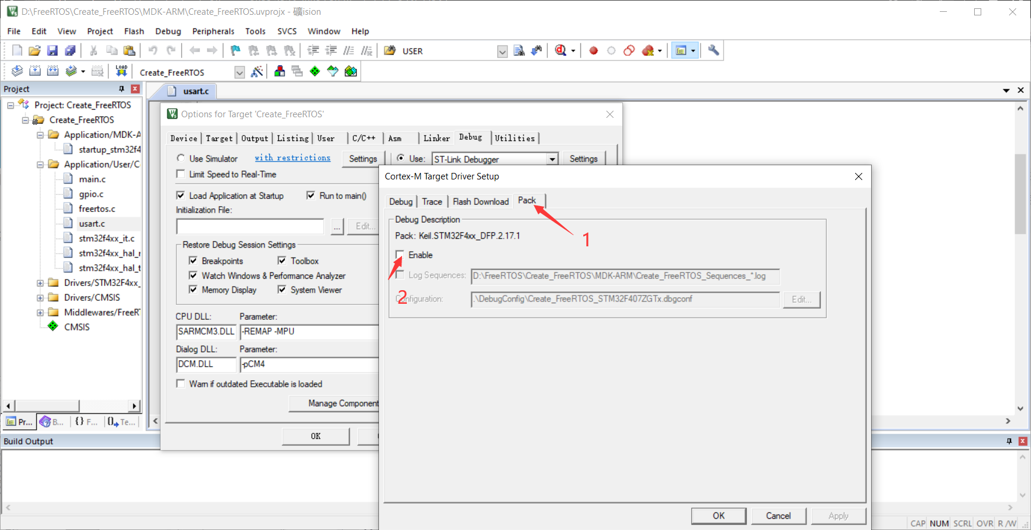Click the LOAD download to flash icon
The image size is (1031, 530).
[121, 71]
